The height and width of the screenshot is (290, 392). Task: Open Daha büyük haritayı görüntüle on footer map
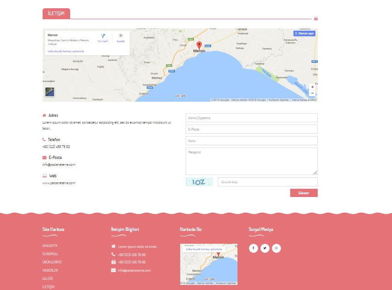click(x=204, y=249)
